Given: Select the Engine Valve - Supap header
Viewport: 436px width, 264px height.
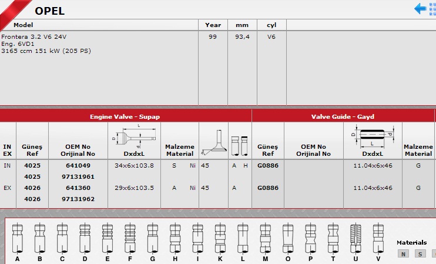Looking at the screenshot, I should 125,116.
